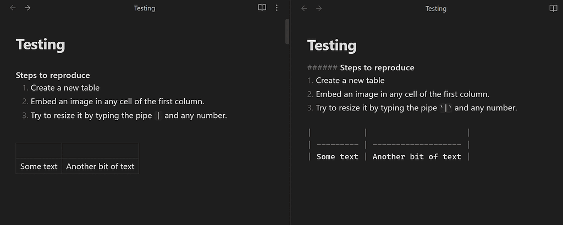Viewport: 563px width, 225px height.
Task: Navigate back in the left pane
Action: pos(13,8)
